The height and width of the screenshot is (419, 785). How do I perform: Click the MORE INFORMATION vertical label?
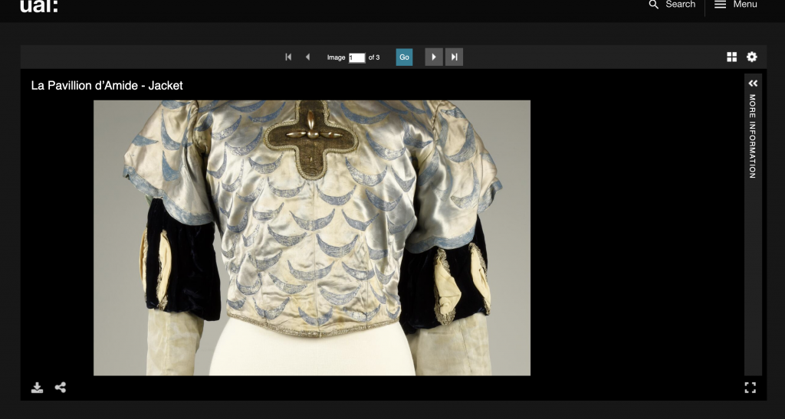(x=753, y=136)
